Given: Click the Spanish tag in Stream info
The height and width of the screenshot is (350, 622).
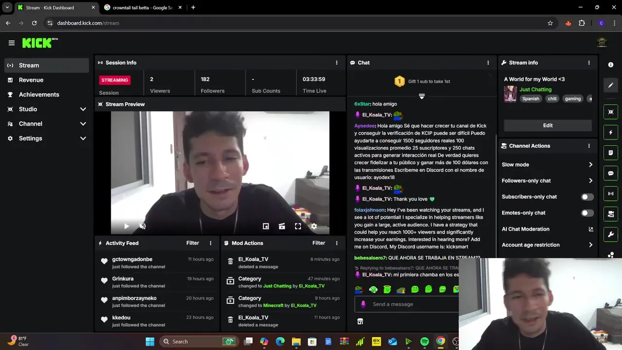Looking at the screenshot, I should (x=531, y=99).
